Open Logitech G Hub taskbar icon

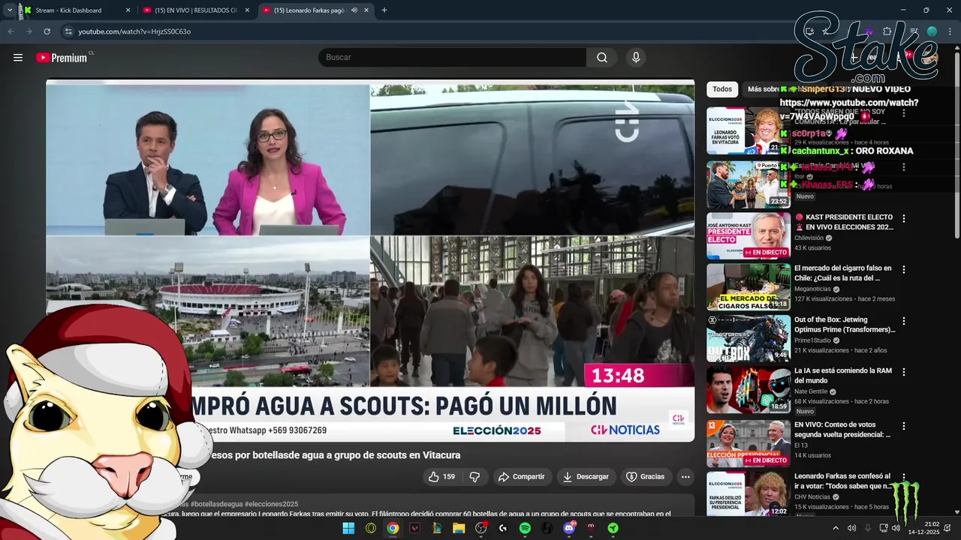503,528
